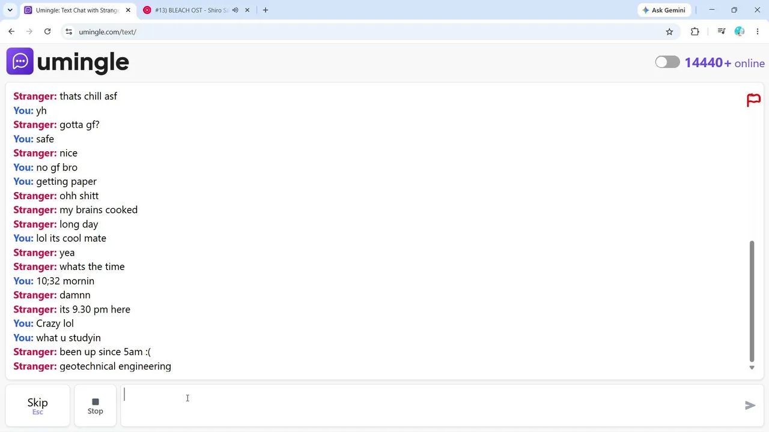769x432 pixels.
Task: Click the chat scrollbar thumb
Action: pyautogui.click(x=752, y=302)
